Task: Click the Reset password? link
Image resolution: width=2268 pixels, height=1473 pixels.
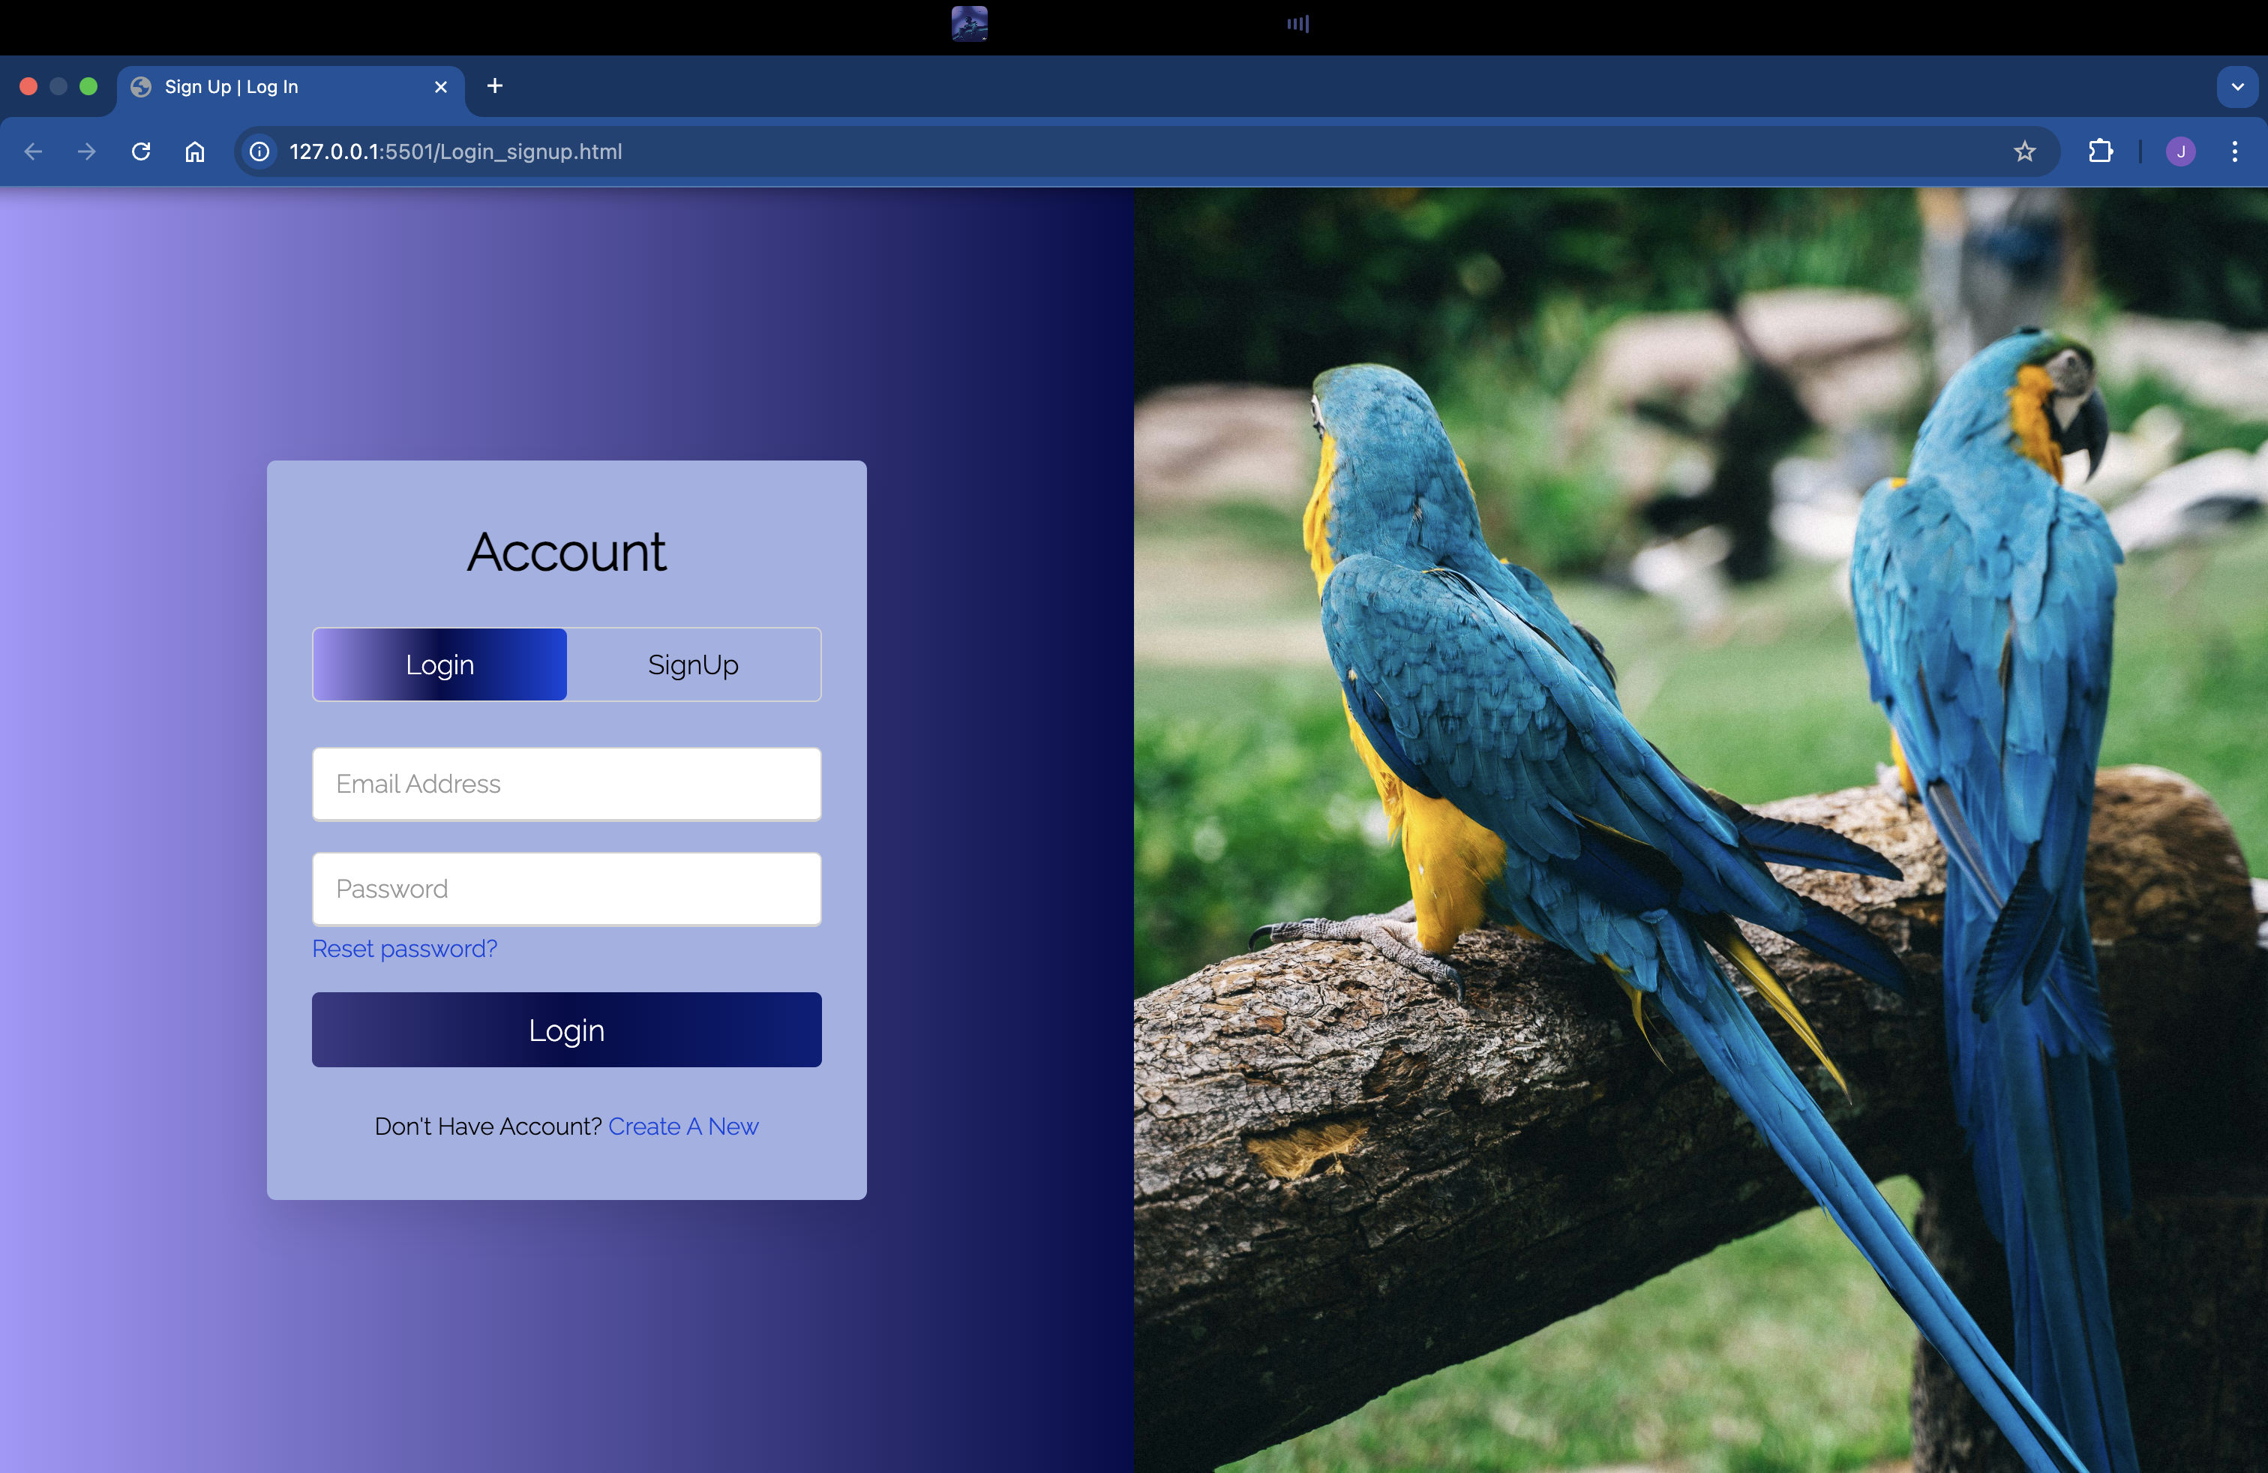Action: coord(404,949)
